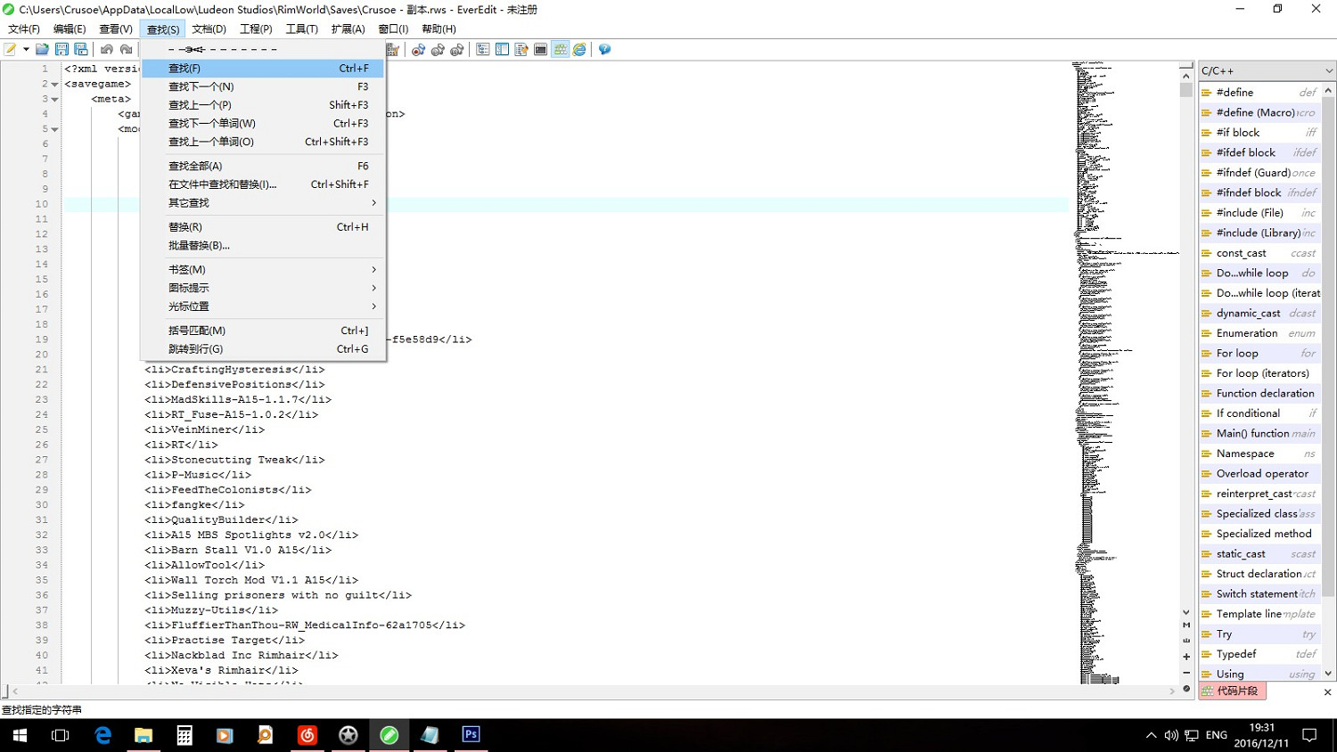Click the zoom-out minus icon beside minimap
The image size is (1337, 752).
click(x=1186, y=673)
